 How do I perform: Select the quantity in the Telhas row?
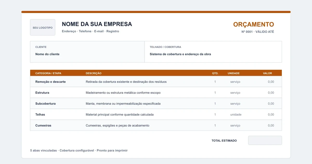click(x=215, y=115)
